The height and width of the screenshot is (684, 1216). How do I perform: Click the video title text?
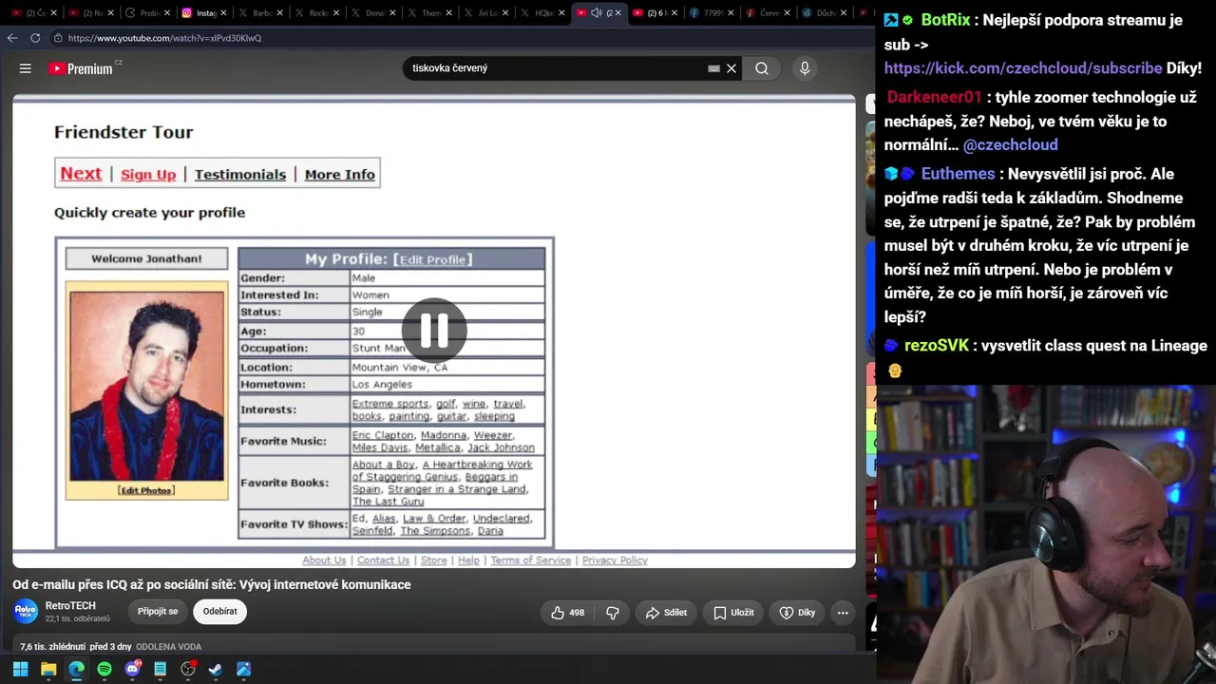212,584
